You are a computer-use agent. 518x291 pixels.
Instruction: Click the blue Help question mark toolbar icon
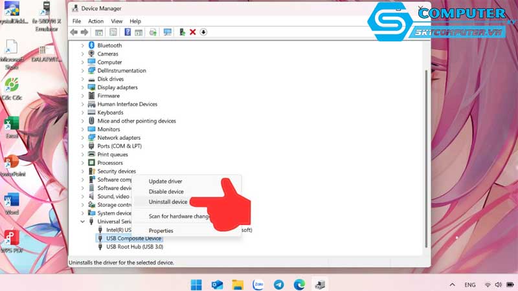point(128,32)
